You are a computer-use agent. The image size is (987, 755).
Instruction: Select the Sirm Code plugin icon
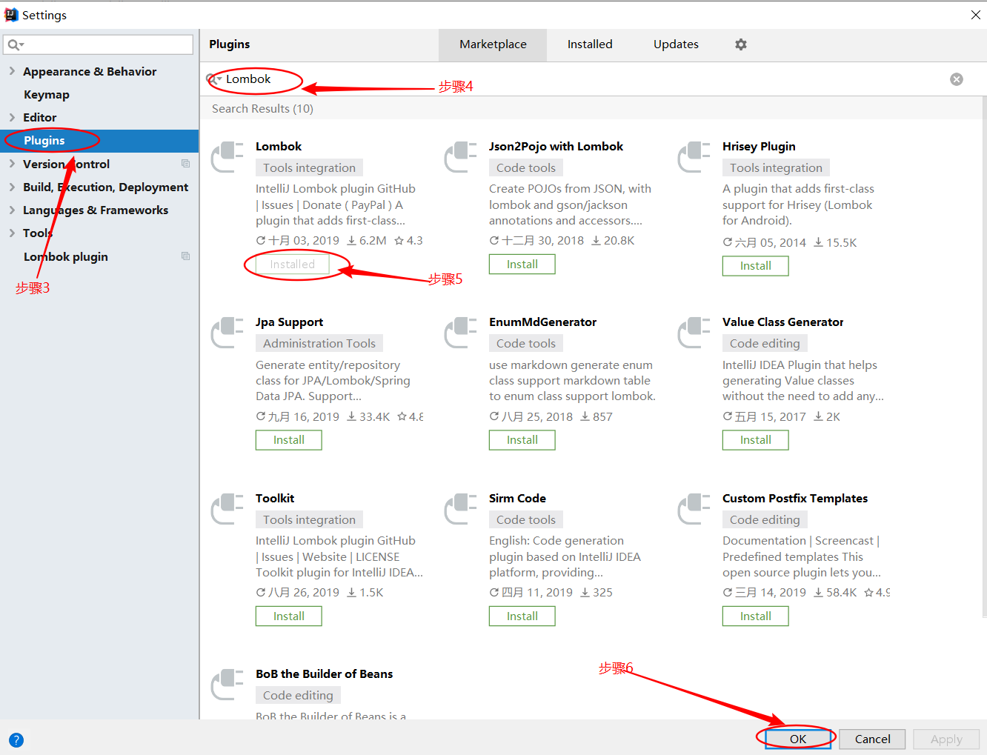tap(461, 509)
